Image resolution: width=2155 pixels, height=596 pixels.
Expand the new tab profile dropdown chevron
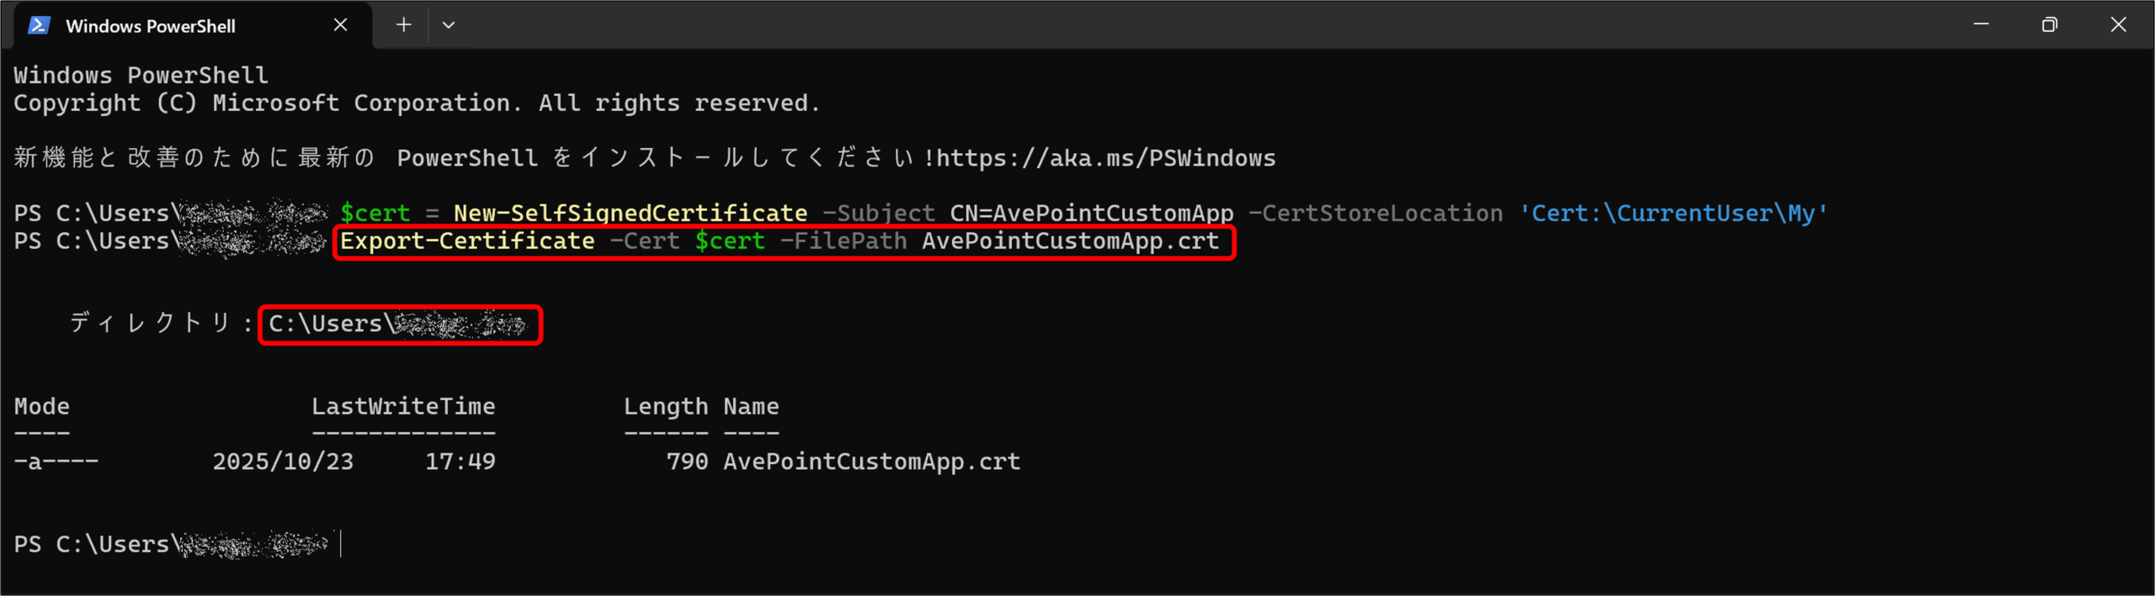pyautogui.click(x=449, y=25)
